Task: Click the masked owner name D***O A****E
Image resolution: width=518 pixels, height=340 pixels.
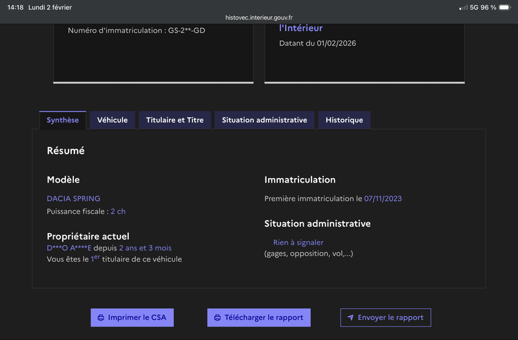Action: [x=69, y=248]
